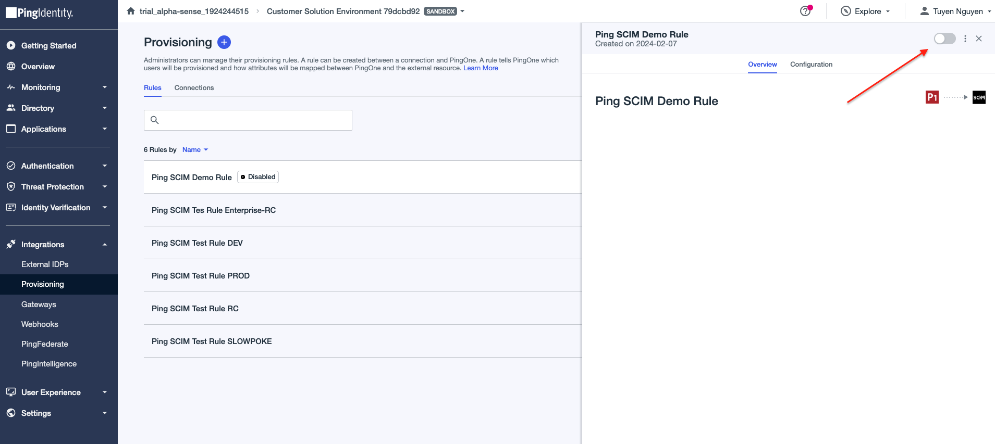Select Ping SCIM Test Rule SLOWPOKE row
995x444 pixels.
point(363,341)
